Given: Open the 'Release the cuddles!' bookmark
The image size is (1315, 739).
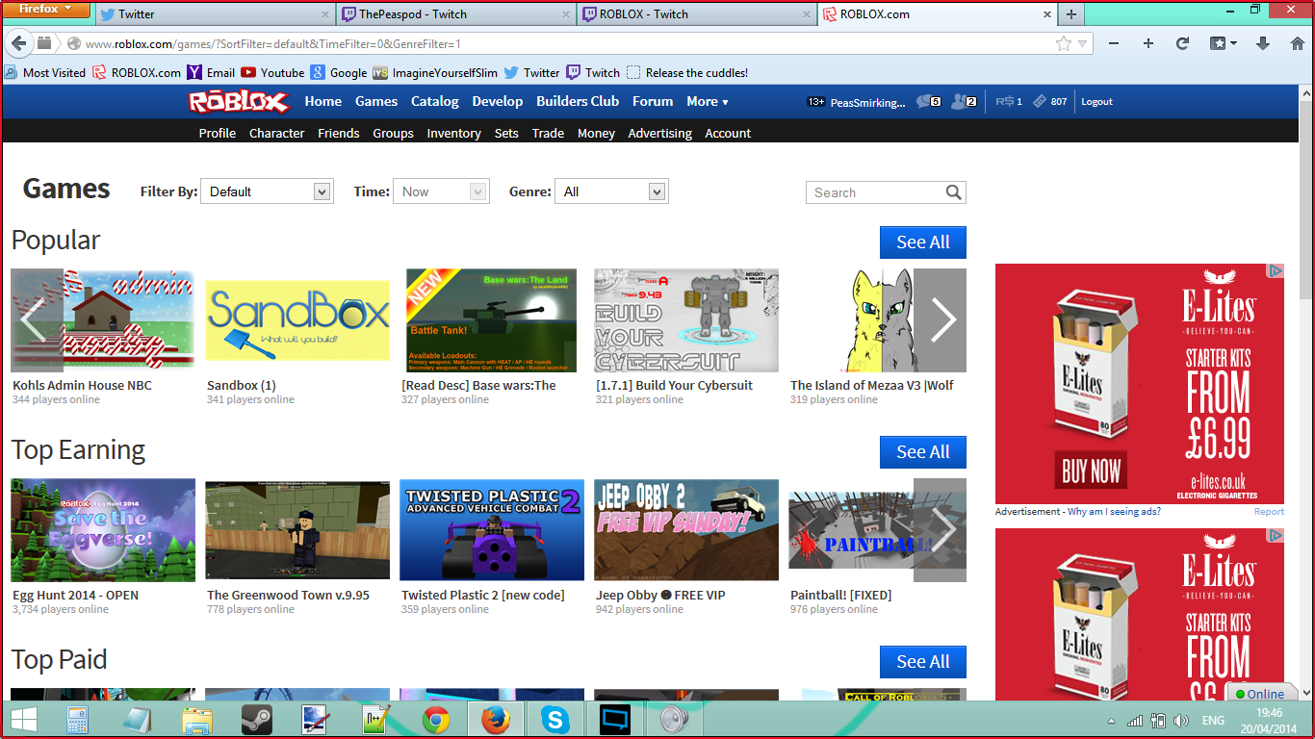Looking at the screenshot, I should tap(687, 73).
